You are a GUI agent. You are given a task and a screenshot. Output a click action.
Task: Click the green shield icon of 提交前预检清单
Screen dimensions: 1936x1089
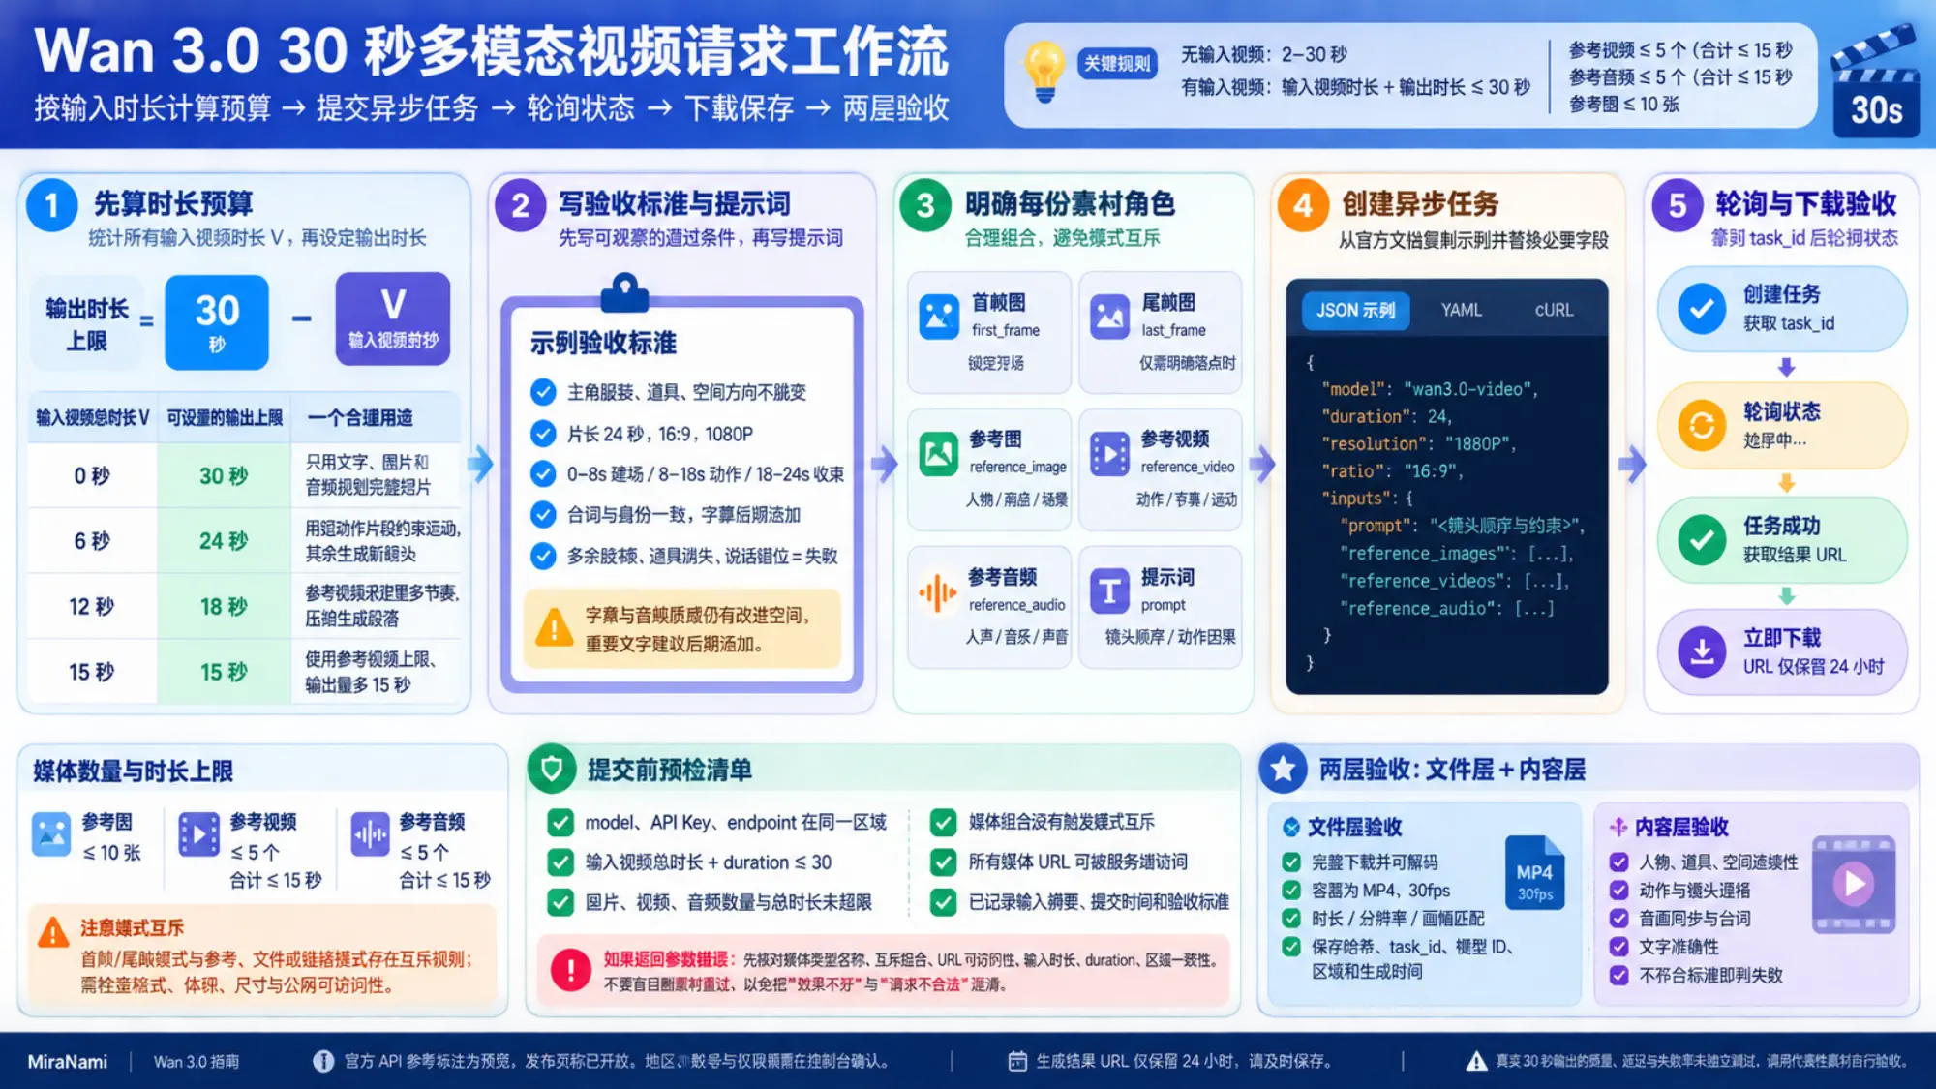click(552, 769)
